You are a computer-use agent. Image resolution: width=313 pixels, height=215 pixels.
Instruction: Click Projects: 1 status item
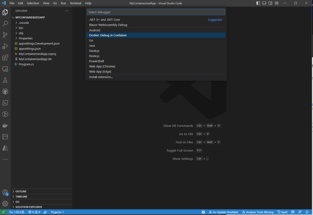pos(57,212)
